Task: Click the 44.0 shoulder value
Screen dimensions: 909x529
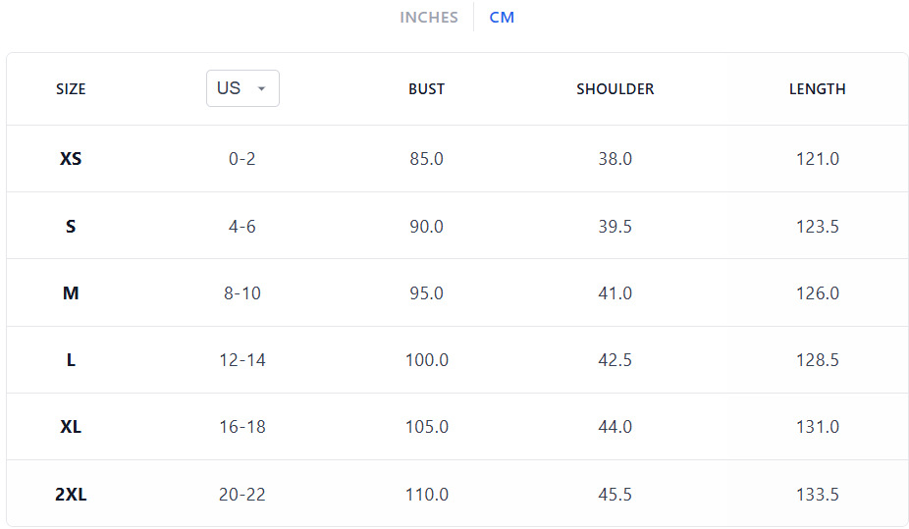Action: (615, 427)
